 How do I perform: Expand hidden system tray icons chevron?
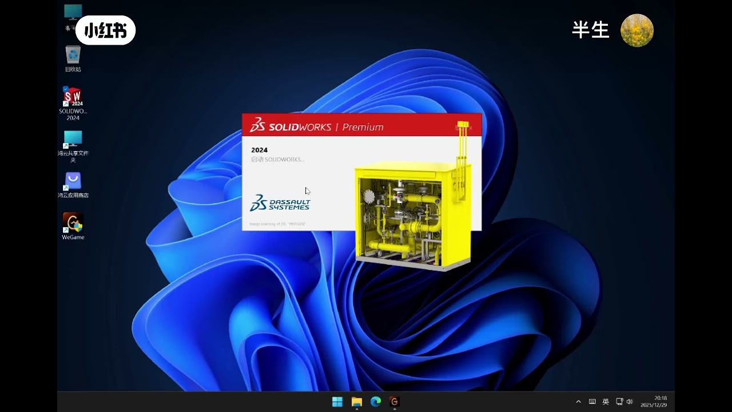click(578, 402)
